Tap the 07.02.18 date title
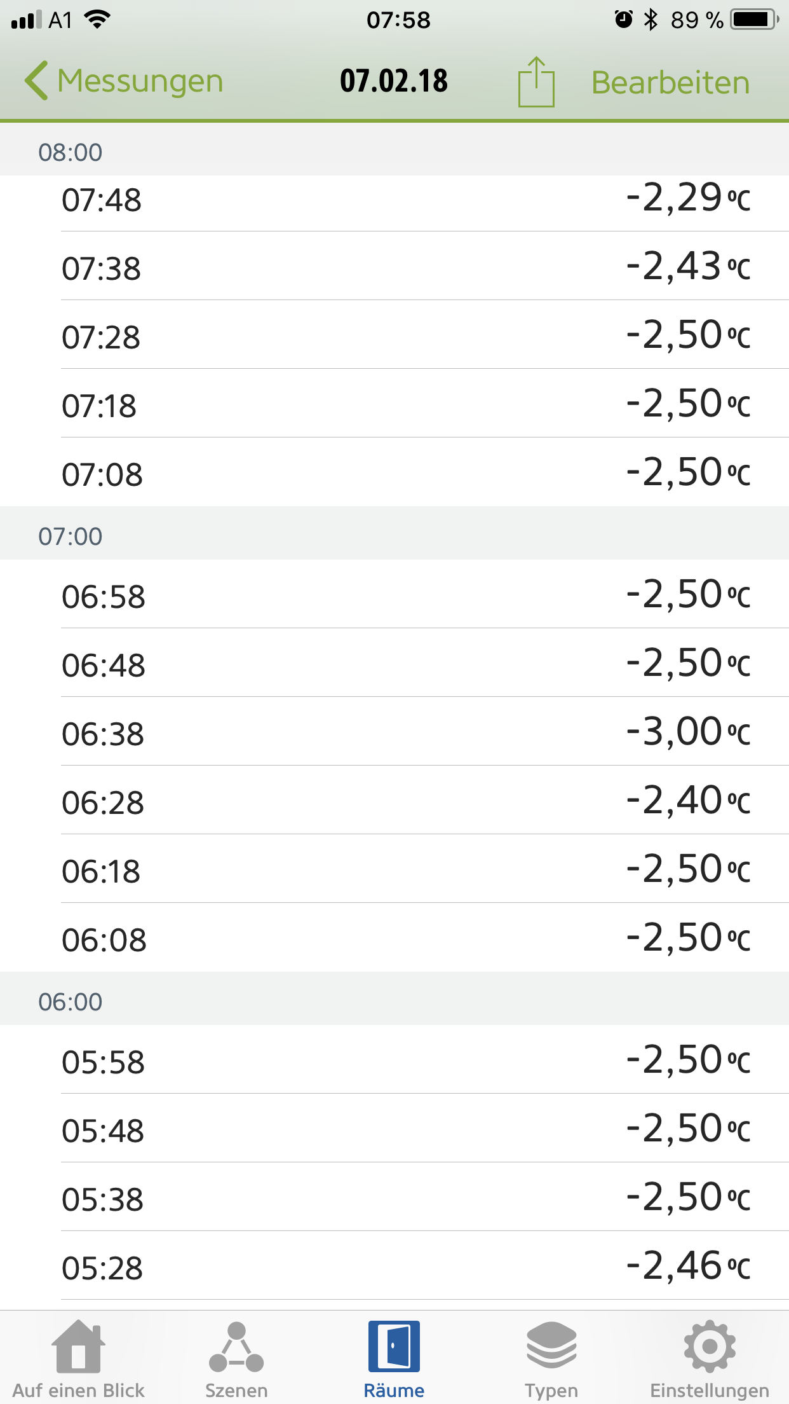Screen dimensions: 789x1404 click(394, 81)
